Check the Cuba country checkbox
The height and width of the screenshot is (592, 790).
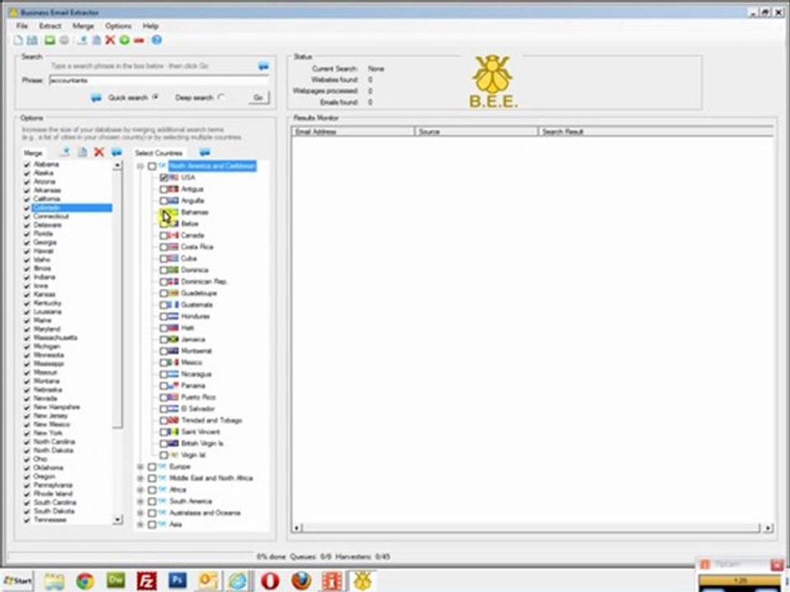pyautogui.click(x=164, y=259)
